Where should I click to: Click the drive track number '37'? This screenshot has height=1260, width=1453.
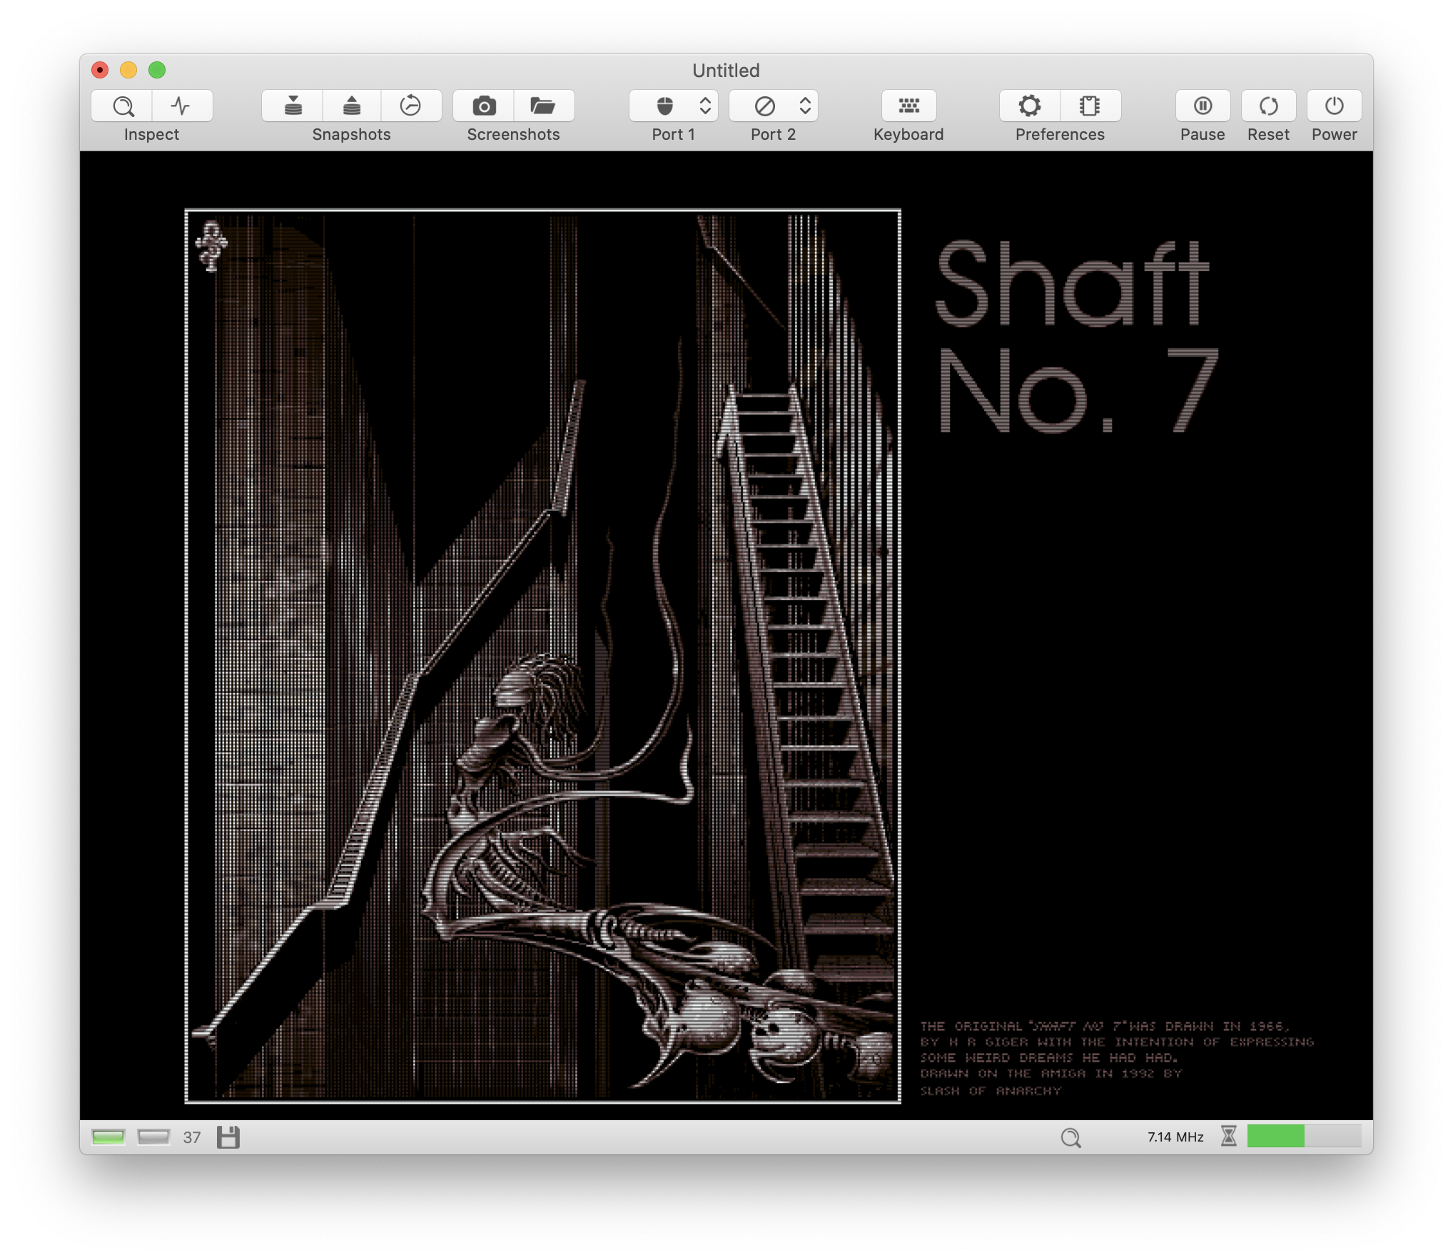point(192,1137)
